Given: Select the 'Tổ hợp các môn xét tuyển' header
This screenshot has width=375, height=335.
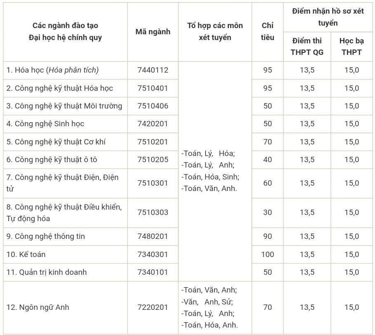Looking at the screenshot, I should (215, 31).
